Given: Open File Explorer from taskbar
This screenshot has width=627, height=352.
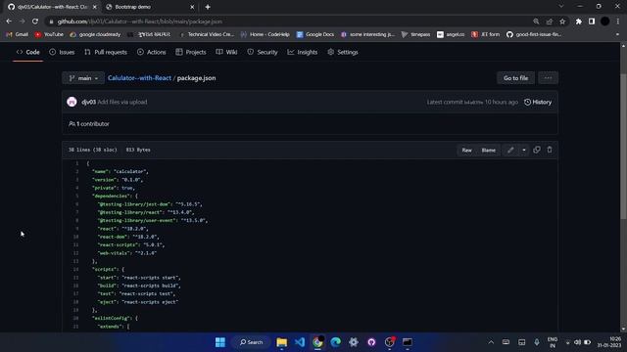Looking at the screenshot, I should (x=281, y=342).
